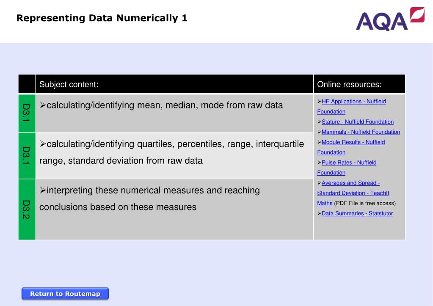The width and height of the screenshot is (433, 306).
Task: Select the quartiles and percentiles bullet text
Action: [171, 152]
